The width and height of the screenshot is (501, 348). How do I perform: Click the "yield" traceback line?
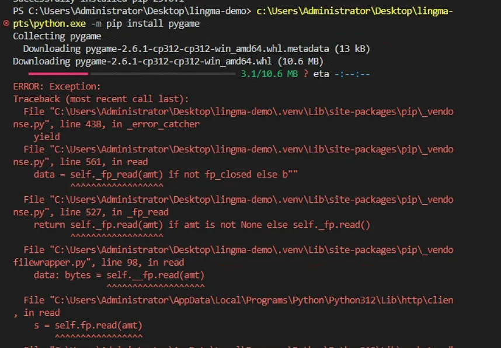pos(47,137)
